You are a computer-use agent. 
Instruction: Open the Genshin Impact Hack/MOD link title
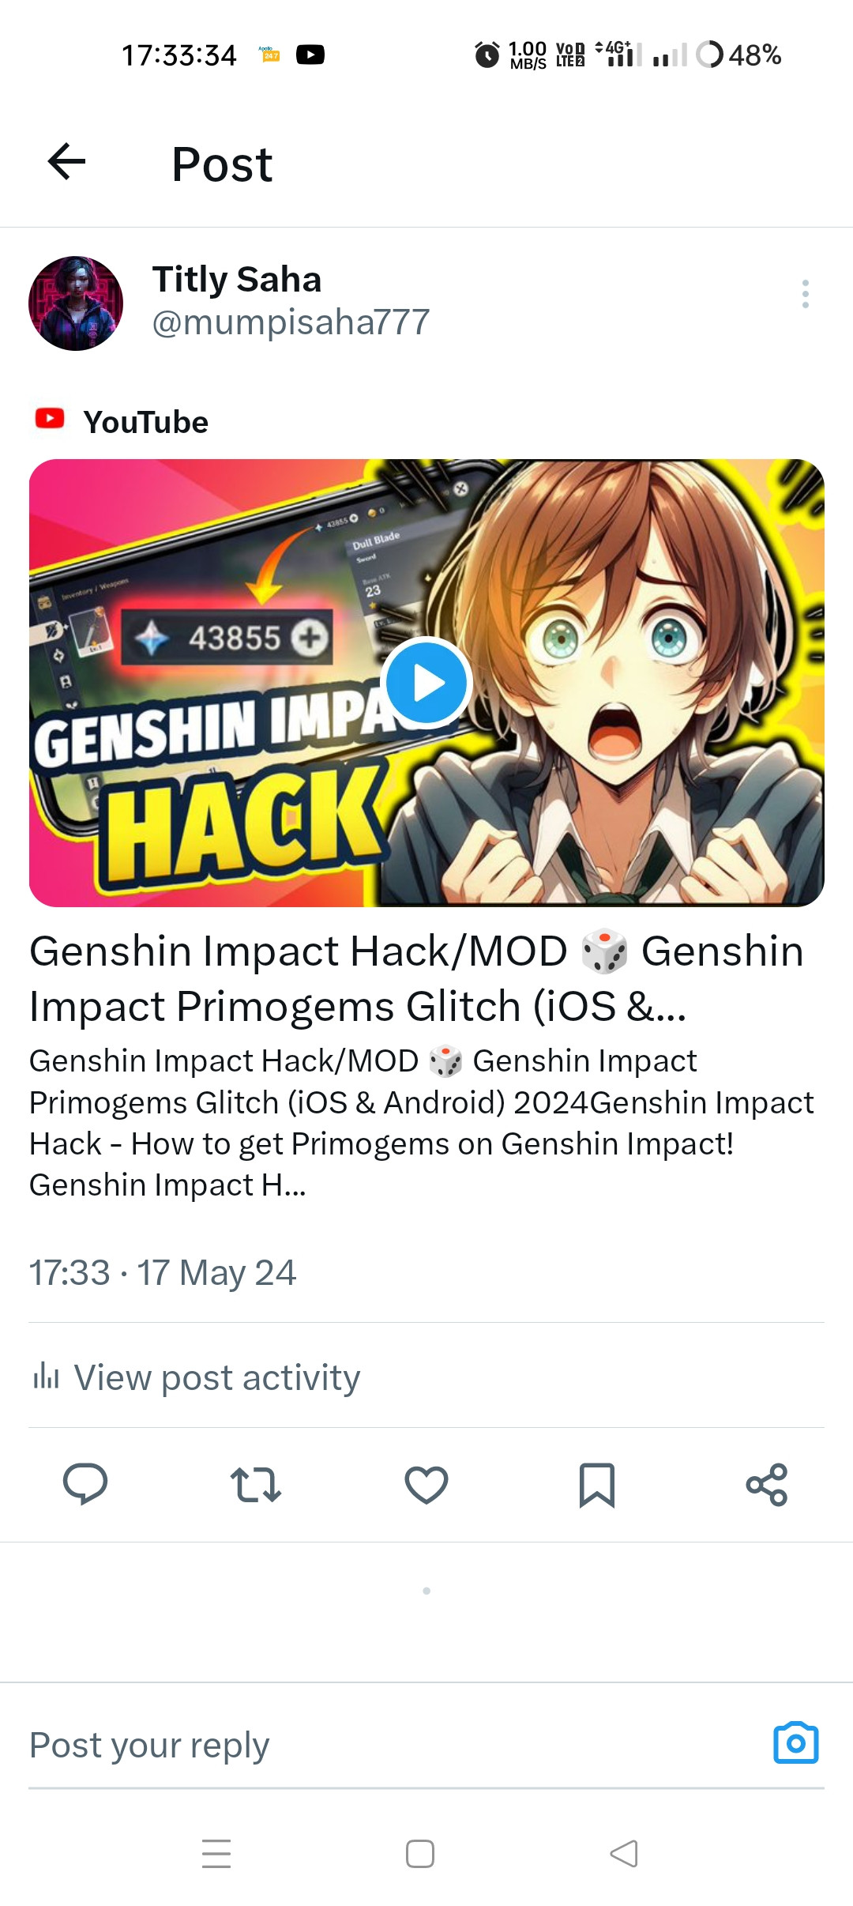click(416, 978)
